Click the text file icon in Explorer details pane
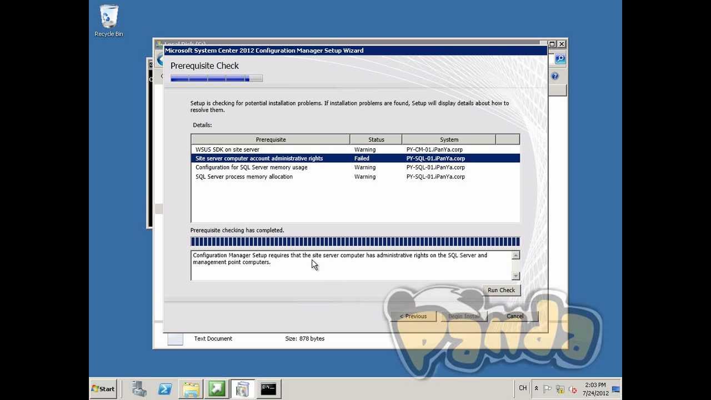 coord(176,338)
